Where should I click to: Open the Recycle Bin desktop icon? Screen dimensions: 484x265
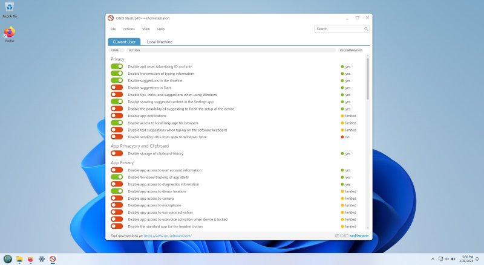coord(10,10)
